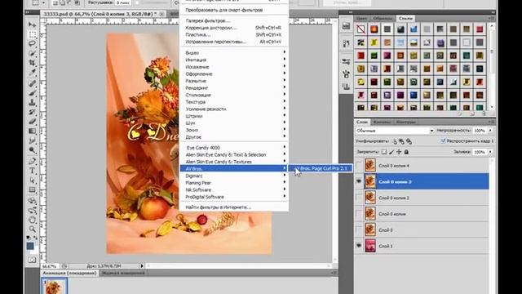Open the Обычные blend mode dropdown
This screenshot has height=294, width=522.
tap(395, 131)
